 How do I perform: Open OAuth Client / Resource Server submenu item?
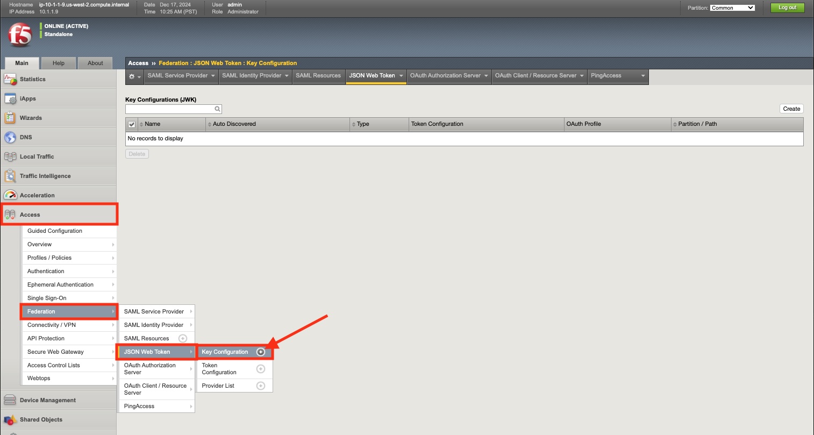(x=156, y=389)
